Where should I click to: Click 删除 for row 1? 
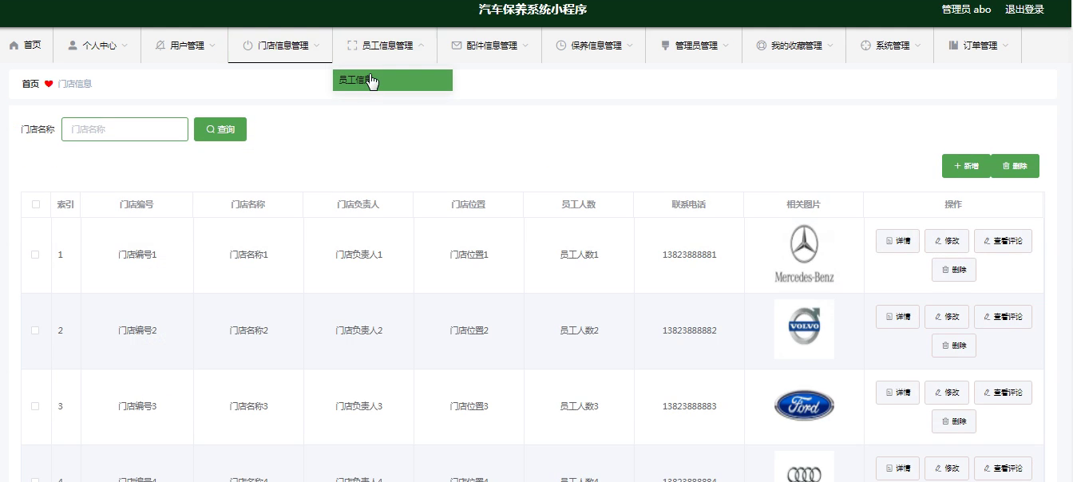954,270
